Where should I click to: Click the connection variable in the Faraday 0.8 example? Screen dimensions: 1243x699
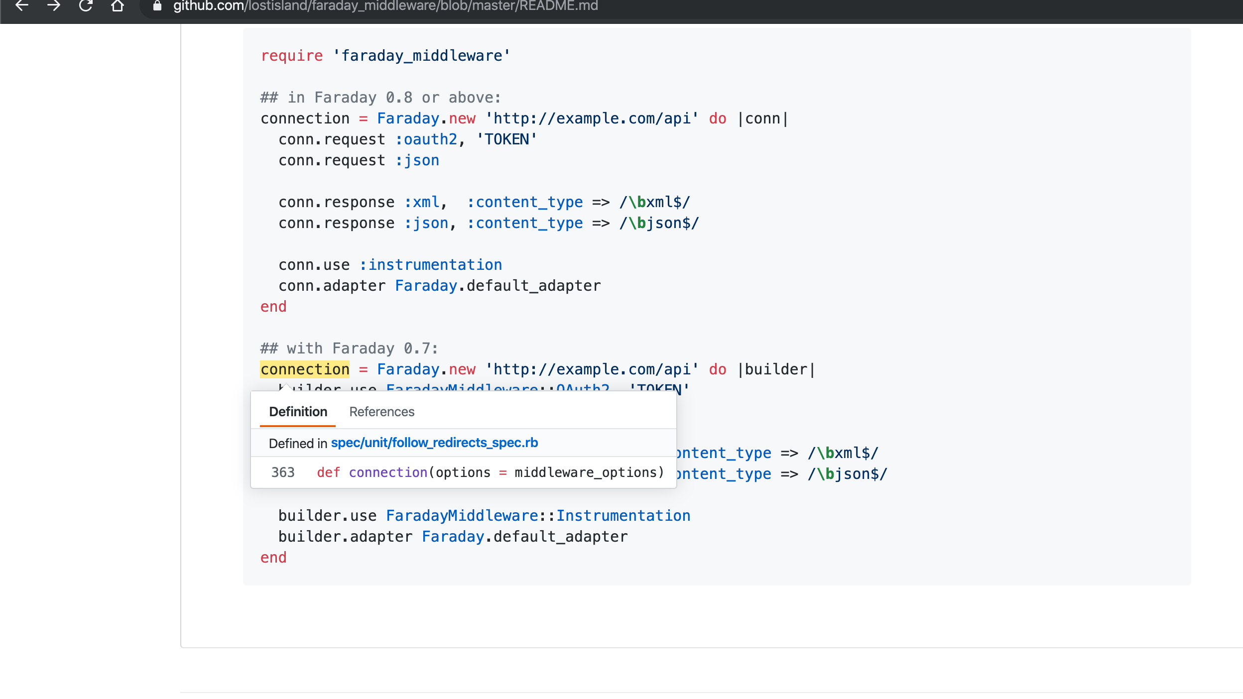pos(305,118)
